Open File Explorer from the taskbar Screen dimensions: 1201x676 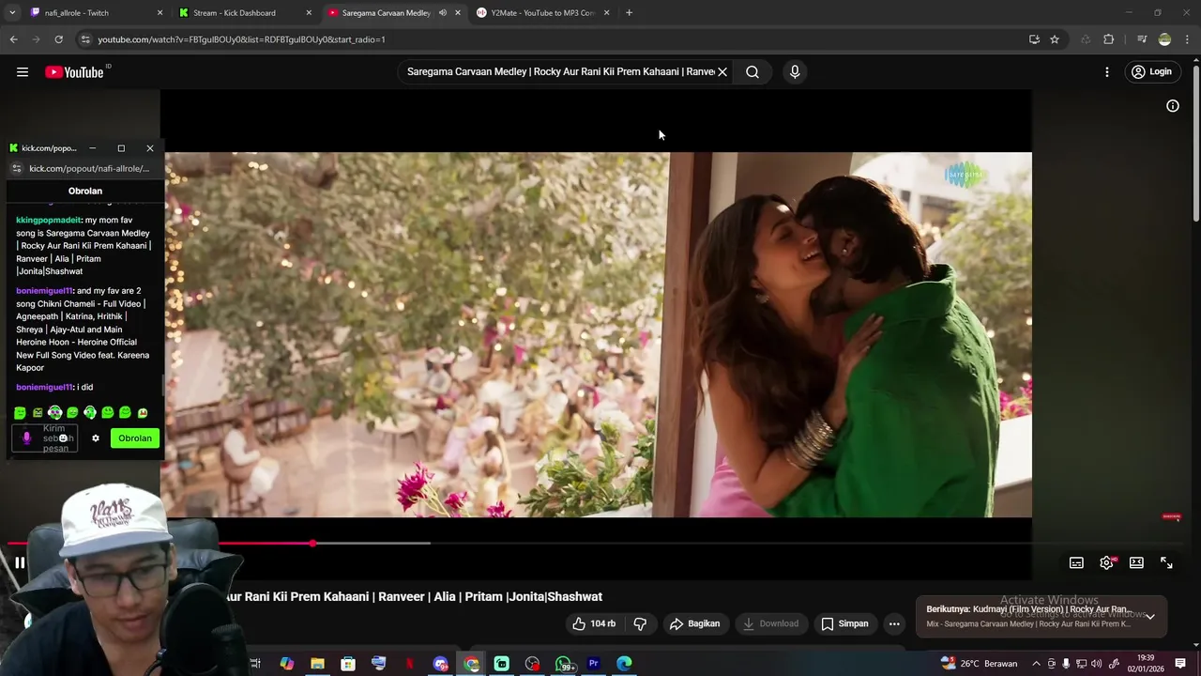(x=317, y=664)
